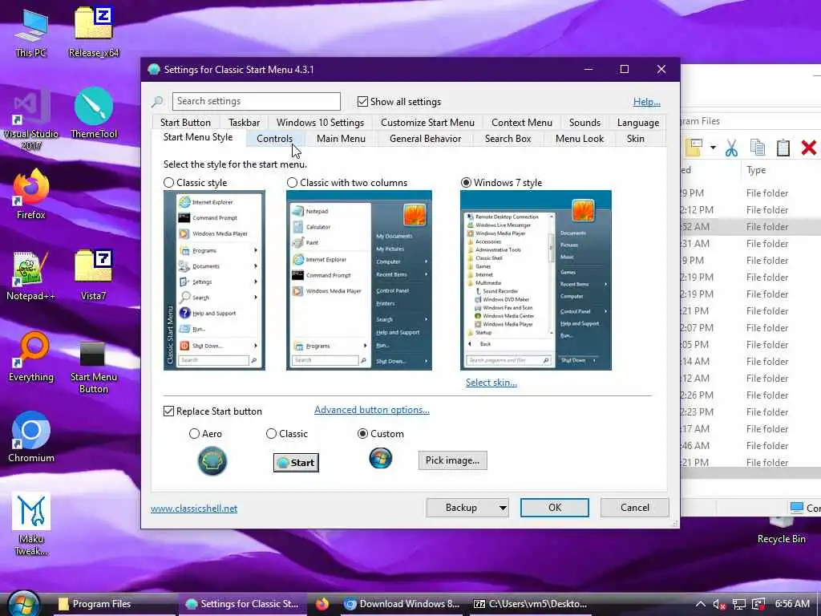This screenshot has width=821, height=616.
Task: Click Download Windows 8 taskbar button
Action: click(x=402, y=604)
